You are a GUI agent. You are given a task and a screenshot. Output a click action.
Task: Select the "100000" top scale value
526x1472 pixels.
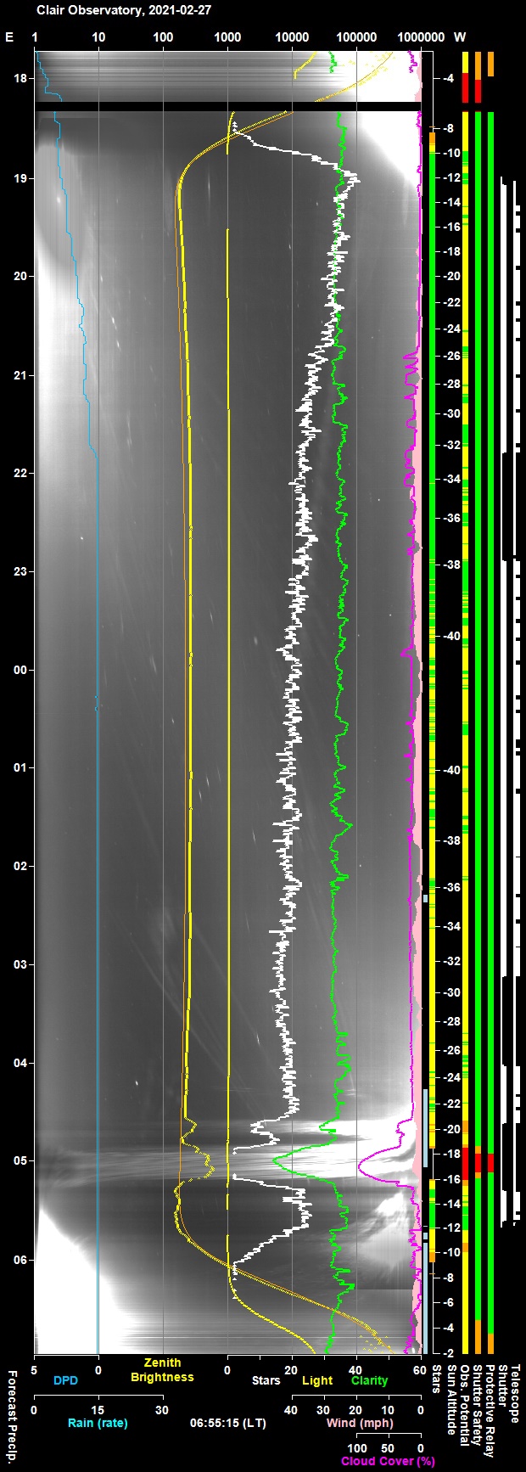pyautogui.click(x=356, y=37)
